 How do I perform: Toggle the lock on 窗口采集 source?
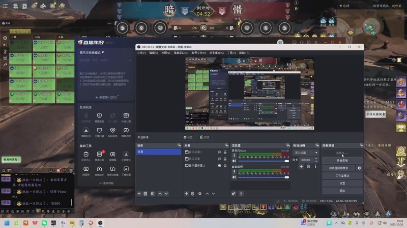click(x=225, y=159)
